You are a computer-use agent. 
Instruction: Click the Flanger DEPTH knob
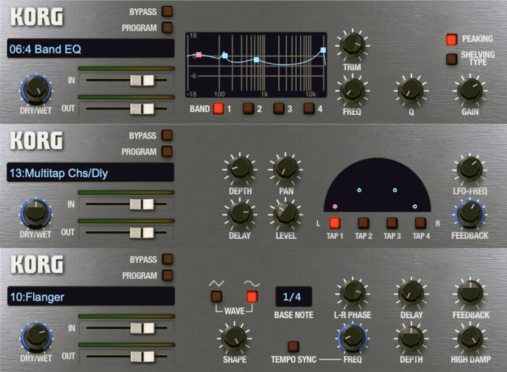click(x=411, y=338)
